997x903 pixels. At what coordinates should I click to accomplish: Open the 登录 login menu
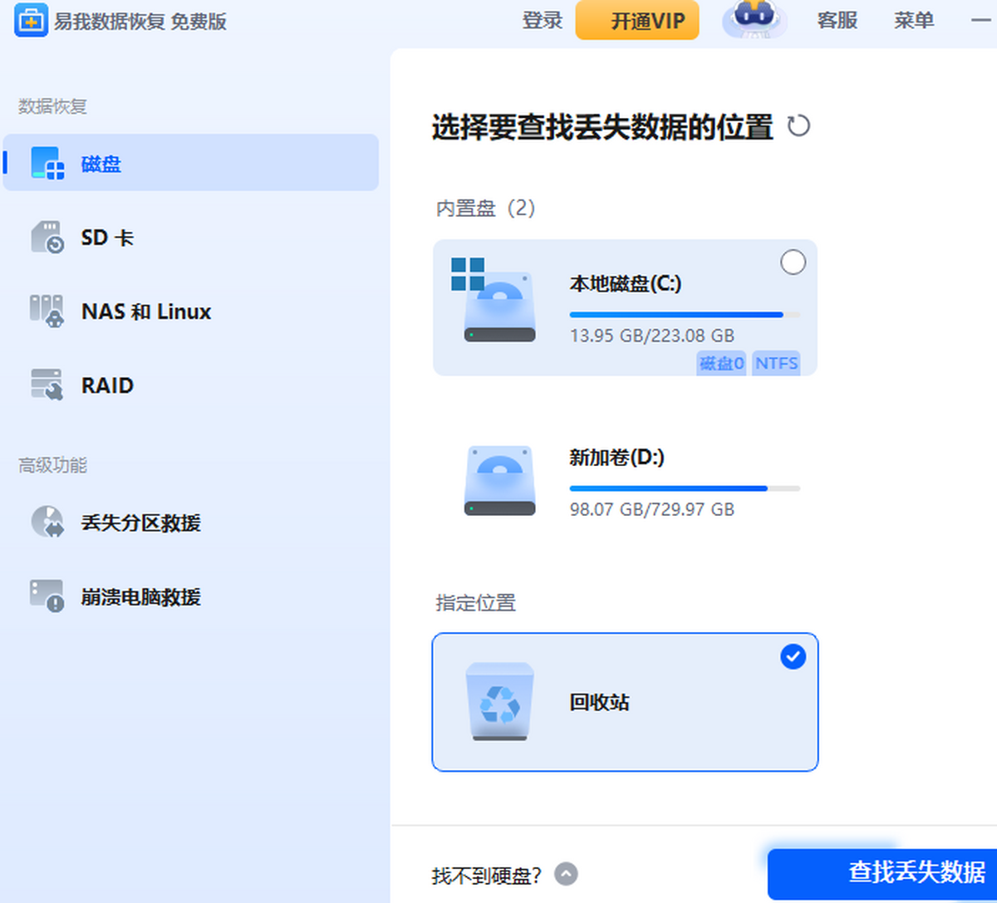tap(543, 21)
